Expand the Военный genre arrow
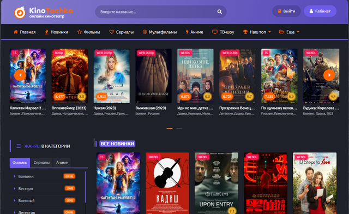 click(x=15, y=201)
